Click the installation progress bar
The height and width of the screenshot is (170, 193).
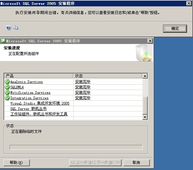tap(76, 147)
